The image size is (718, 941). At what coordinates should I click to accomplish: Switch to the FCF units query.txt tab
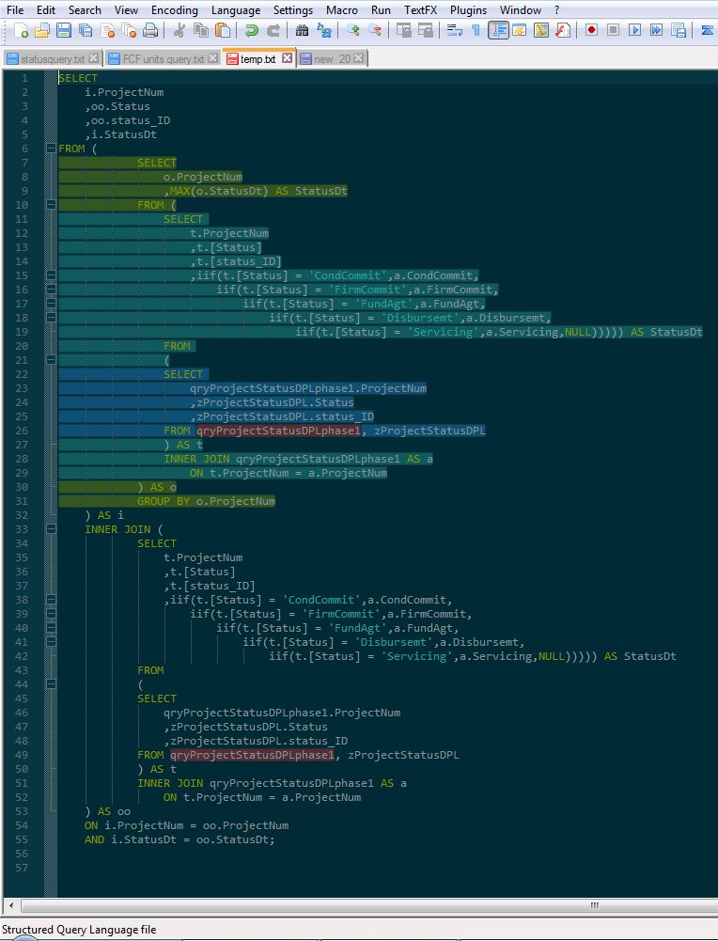pyautogui.click(x=164, y=59)
